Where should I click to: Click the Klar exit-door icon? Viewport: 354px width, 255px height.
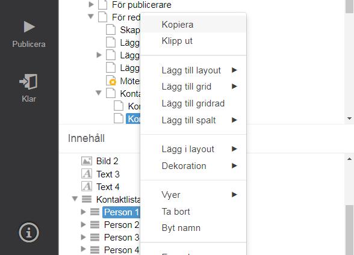pos(29,81)
